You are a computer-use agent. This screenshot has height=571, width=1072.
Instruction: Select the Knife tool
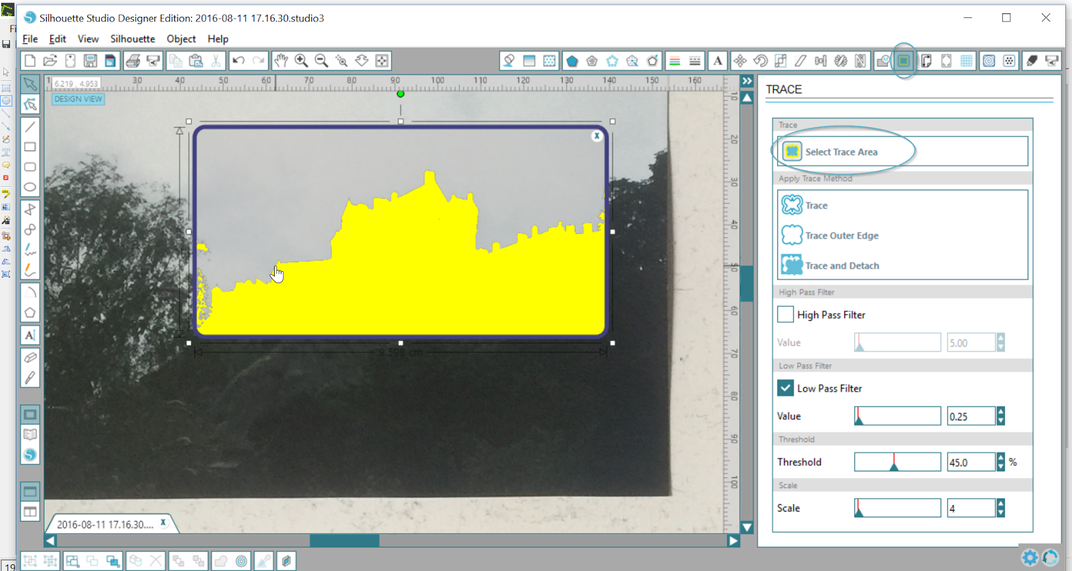pyautogui.click(x=30, y=378)
